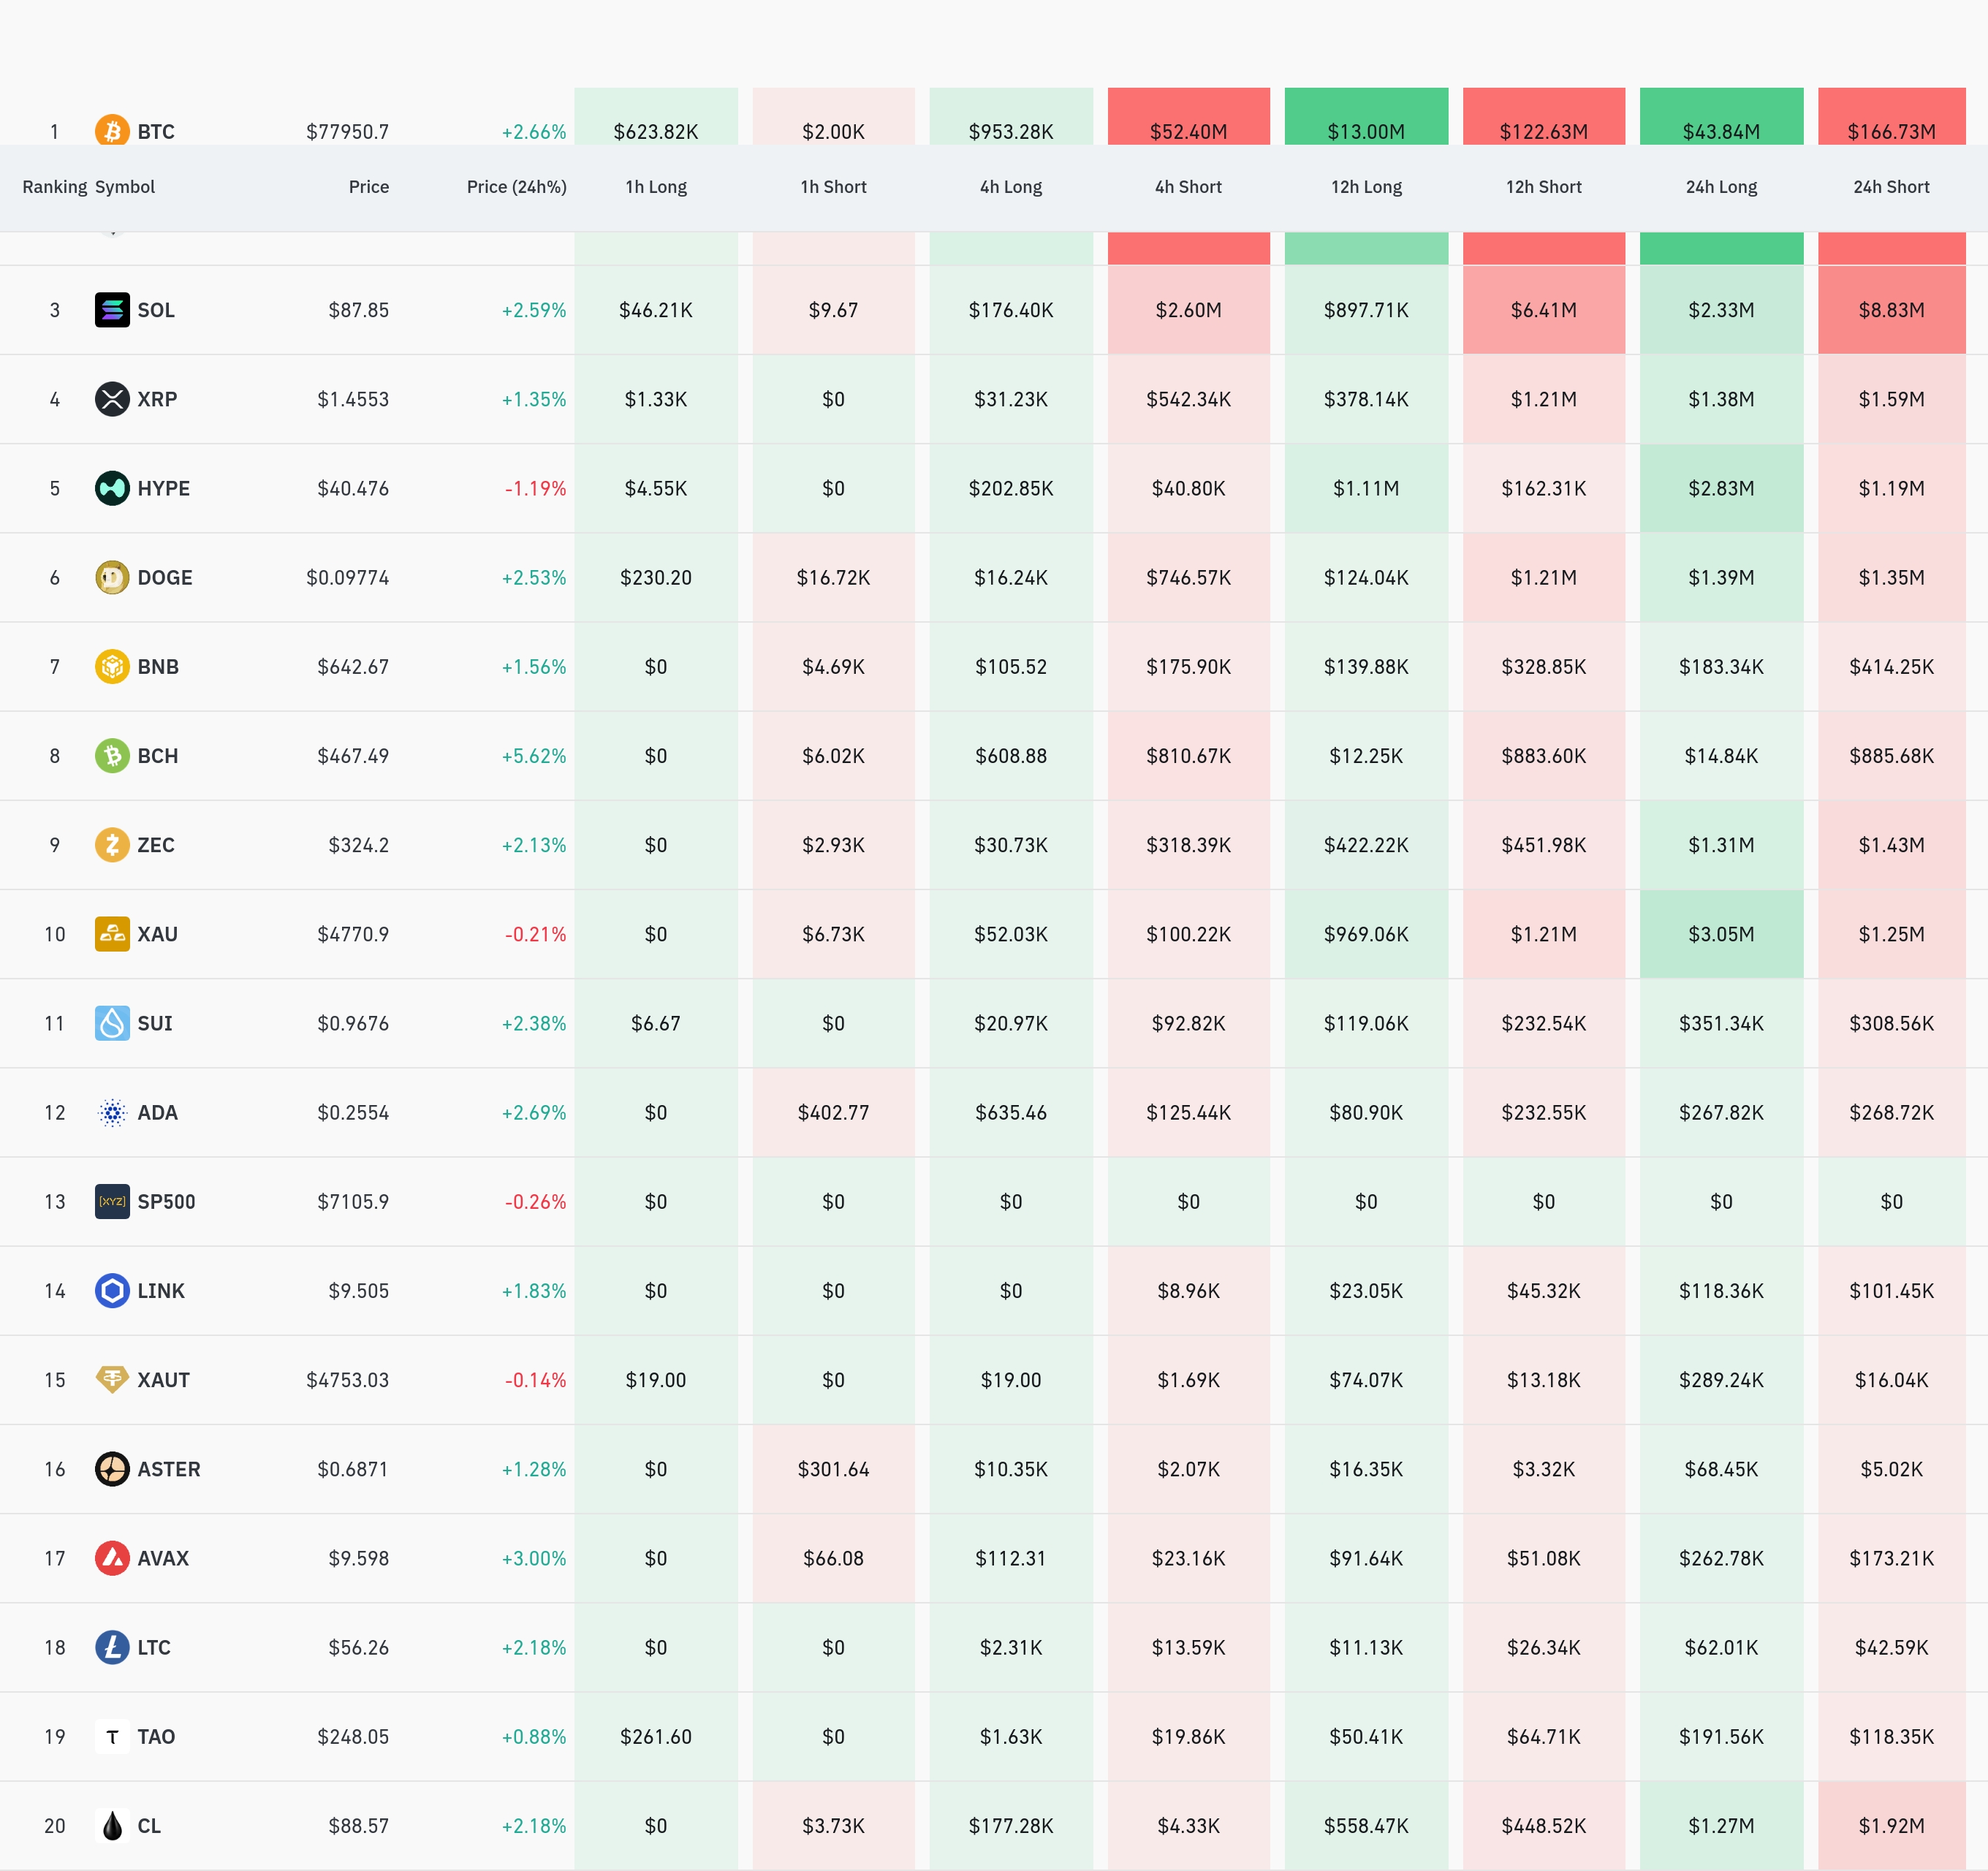The width and height of the screenshot is (1988, 1871).
Task: Click the Avalanche AVAX icon
Action: click(112, 1558)
